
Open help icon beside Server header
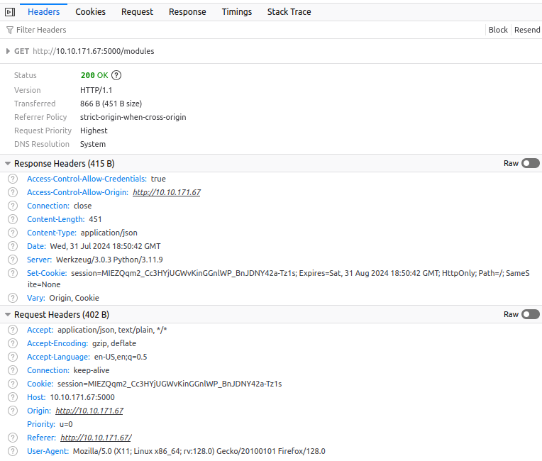pyautogui.click(x=13, y=260)
